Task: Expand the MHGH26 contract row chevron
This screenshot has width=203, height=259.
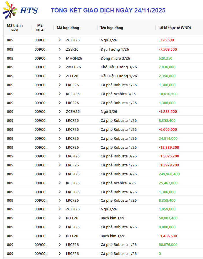Action: click(59, 58)
